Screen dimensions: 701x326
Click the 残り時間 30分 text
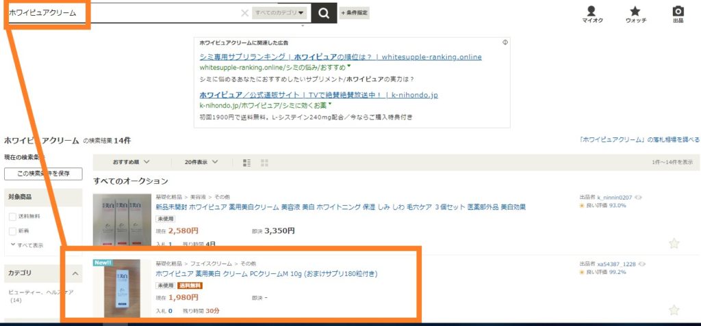[201, 311]
